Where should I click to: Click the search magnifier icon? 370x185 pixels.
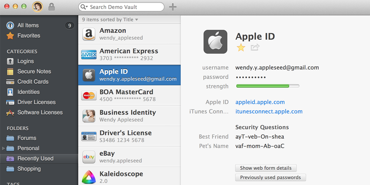[x=83, y=7]
